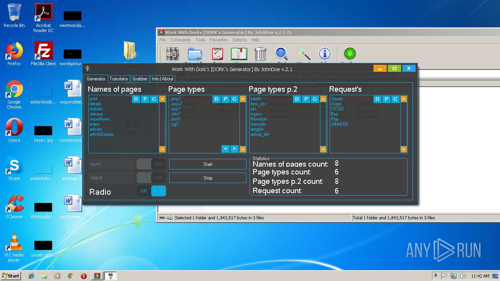The height and width of the screenshot is (281, 500).
Task: Click down arrow of Page types list
Action: click(x=243, y=149)
